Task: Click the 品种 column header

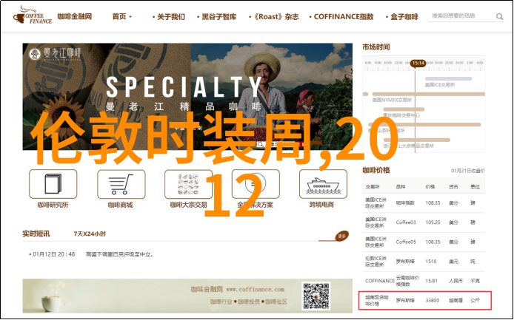Action: point(401,187)
